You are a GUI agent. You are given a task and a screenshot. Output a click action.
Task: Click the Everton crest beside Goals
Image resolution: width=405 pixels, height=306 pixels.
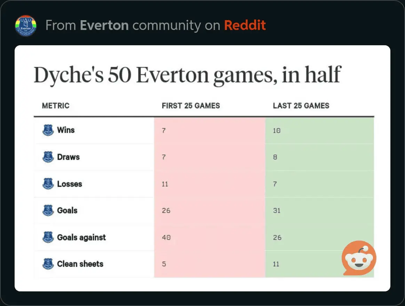pos(48,211)
